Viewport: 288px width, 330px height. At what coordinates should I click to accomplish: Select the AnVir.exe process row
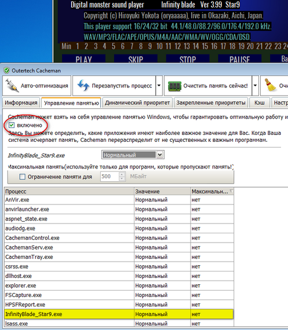[x=119, y=200]
